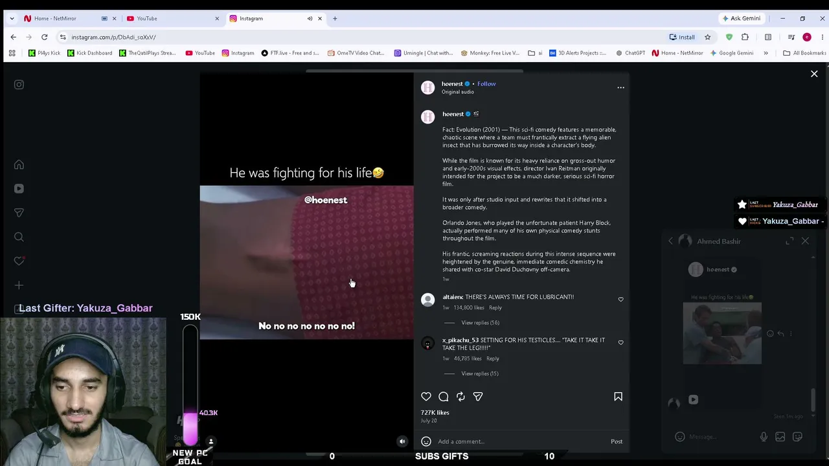
Task: Open the comment icon under the post
Action: click(x=444, y=397)
